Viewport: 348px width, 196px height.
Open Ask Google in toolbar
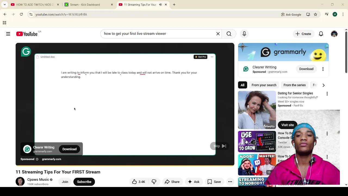291,14
